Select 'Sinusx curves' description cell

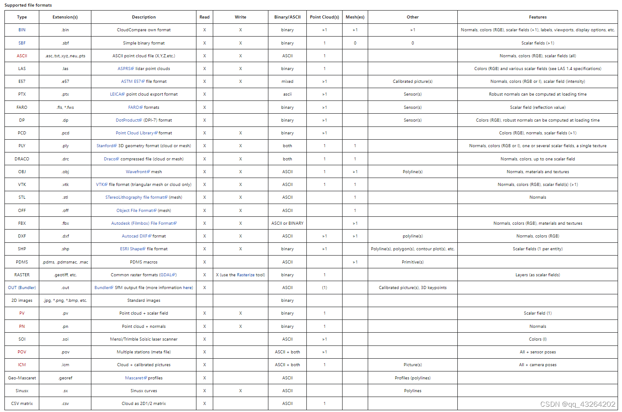(144, 391)
